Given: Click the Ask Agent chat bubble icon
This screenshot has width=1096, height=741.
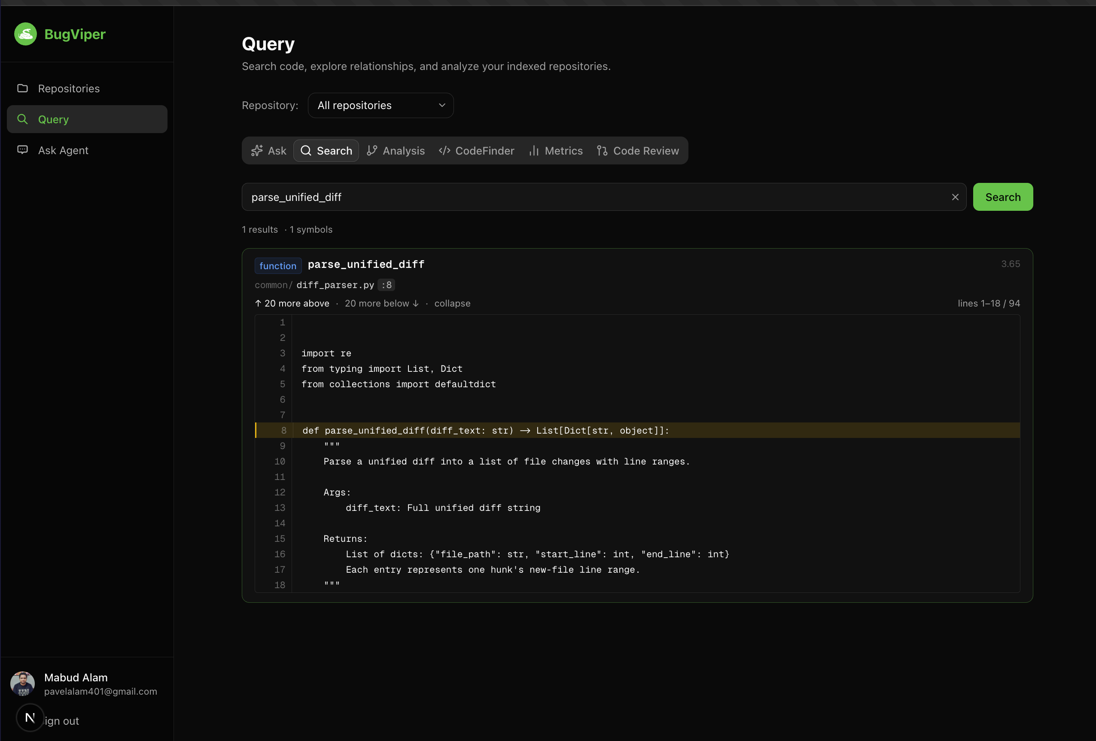Looking at the screenshot, I should tap(22, 150).
